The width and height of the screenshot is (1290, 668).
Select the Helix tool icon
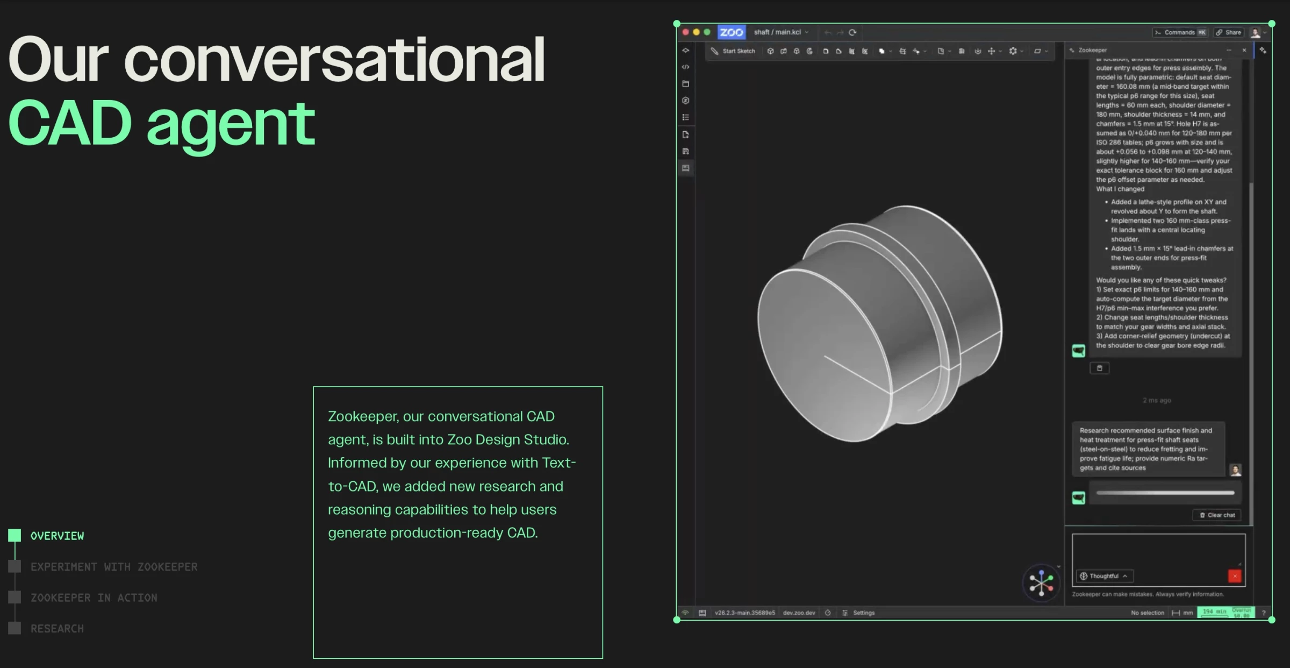(x=916, y=51)
